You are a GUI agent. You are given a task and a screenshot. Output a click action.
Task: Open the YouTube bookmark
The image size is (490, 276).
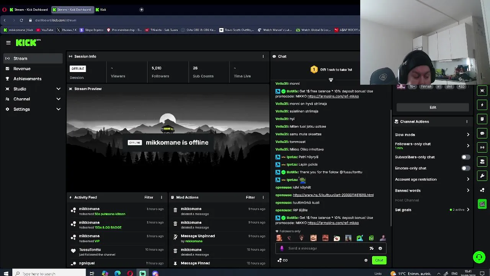point(45,30)
